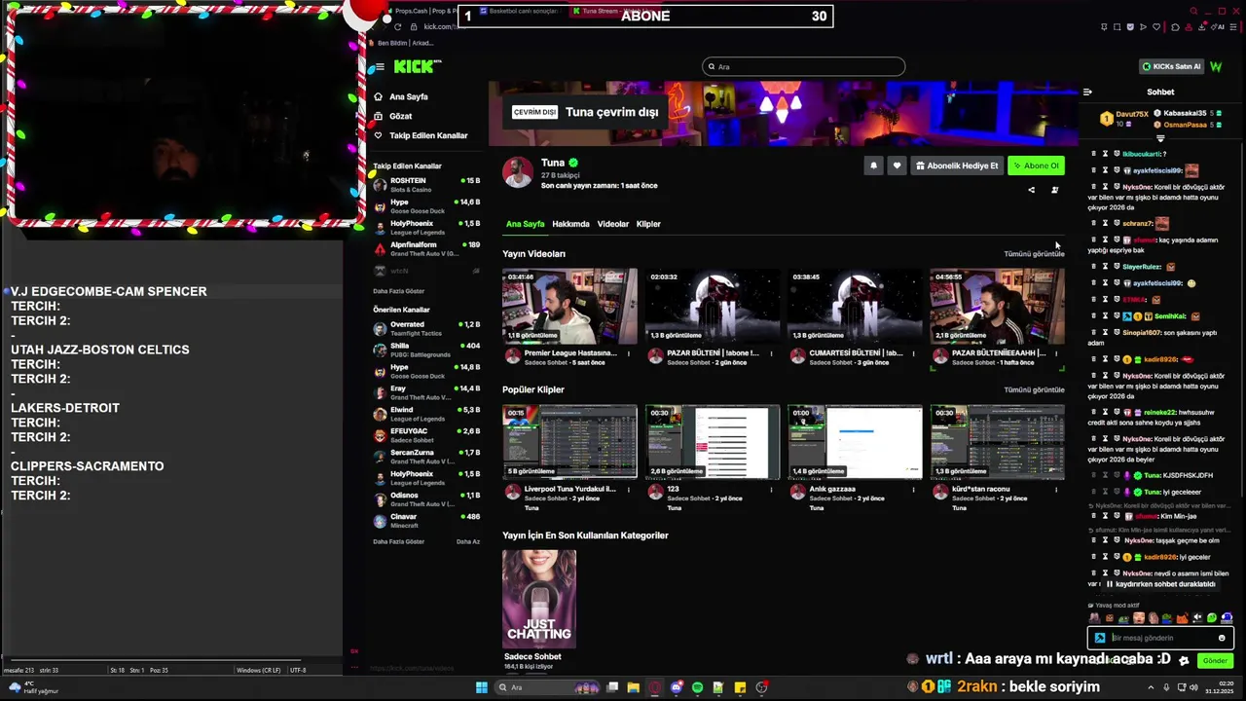Expand the chat leaderboard with down arrow

click(1160, 139)
